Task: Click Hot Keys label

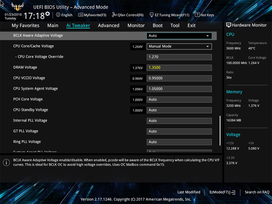Action: [207, 15]
